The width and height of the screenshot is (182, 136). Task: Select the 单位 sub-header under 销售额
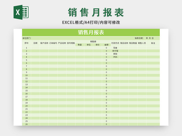88,45
